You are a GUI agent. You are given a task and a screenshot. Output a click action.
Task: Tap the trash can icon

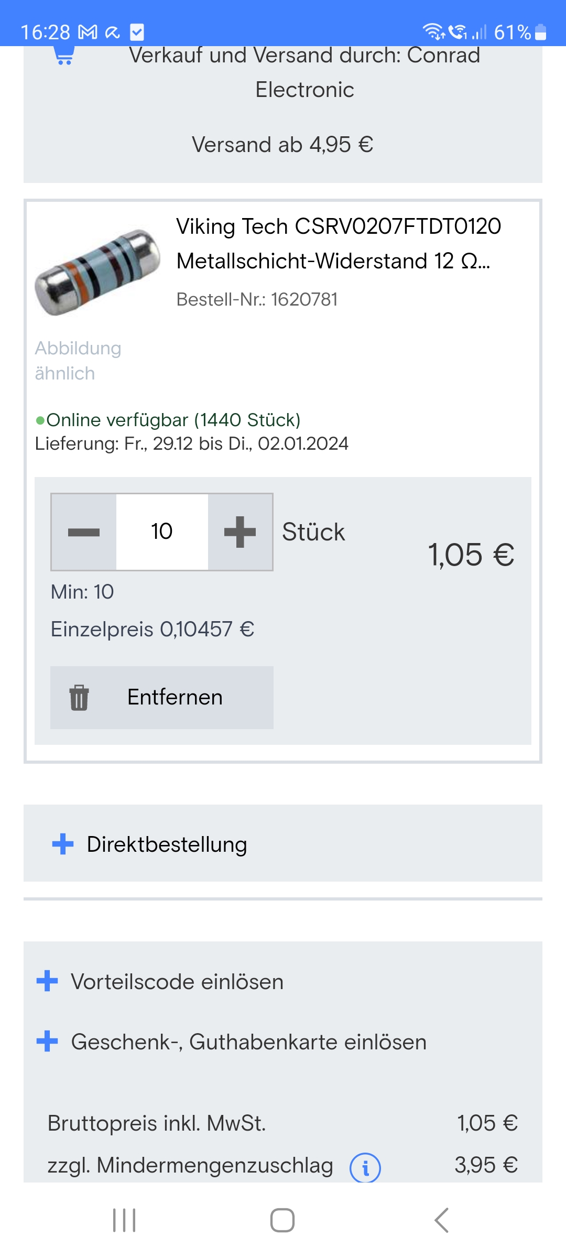click(x=79, y=698)
